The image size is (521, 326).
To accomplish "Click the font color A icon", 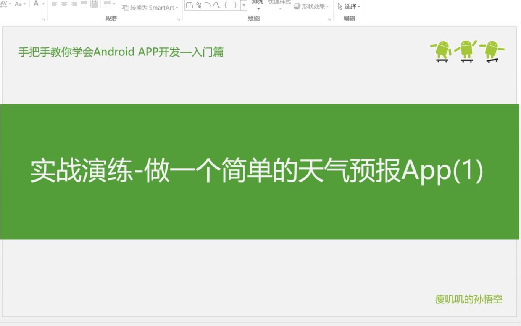I will [x=36, y=3].
